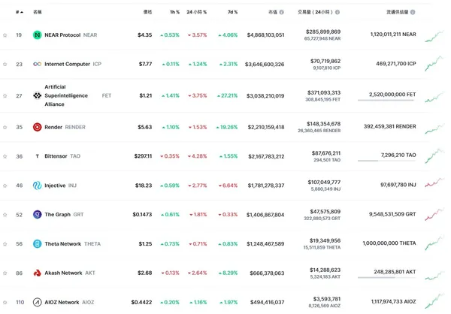Sort by the 7d % column header
This screenshot has width=451, height=314.
pos(232,12)
